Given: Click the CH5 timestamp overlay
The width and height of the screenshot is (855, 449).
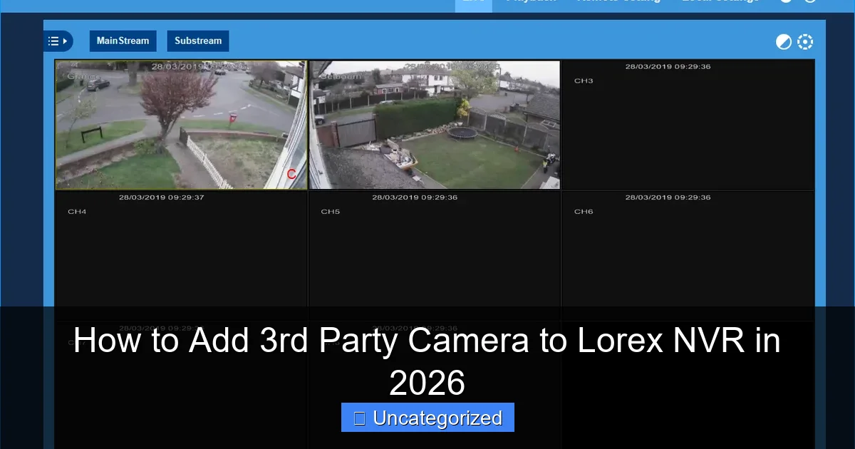Looking at the screenshot, I should point(413,197).
